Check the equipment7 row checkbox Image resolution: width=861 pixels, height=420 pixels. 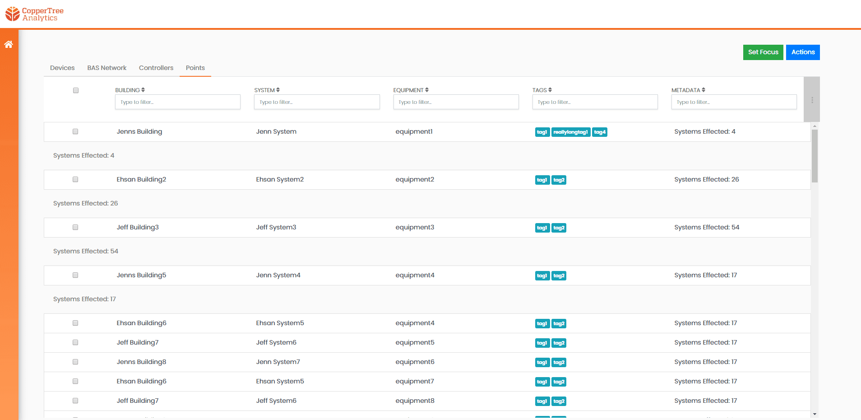tap(75, 381)
